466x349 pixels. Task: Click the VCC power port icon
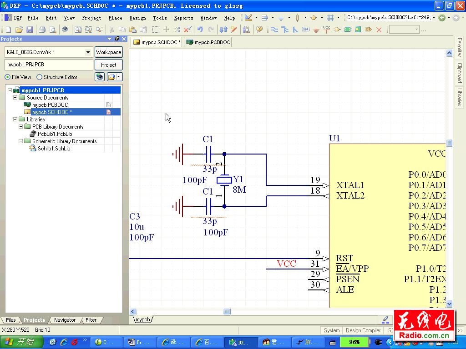click(x=326, y=30)
